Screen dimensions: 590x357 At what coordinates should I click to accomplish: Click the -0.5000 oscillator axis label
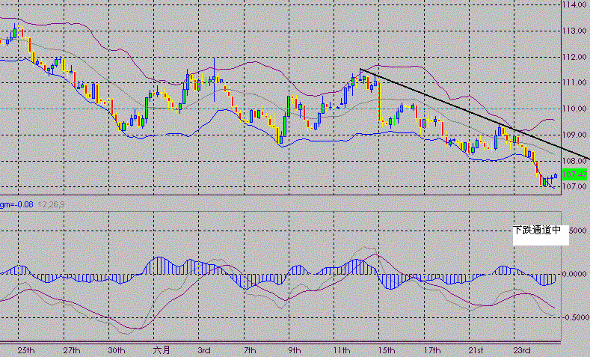pyautogui.click(x=574, y=317)
